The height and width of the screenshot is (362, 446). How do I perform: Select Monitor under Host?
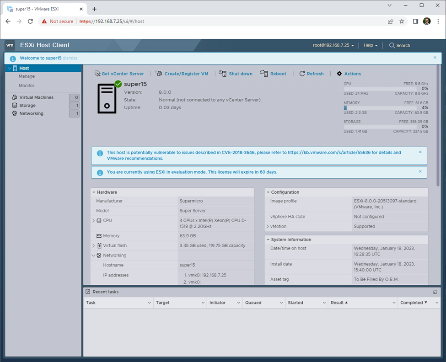(27, 85)
